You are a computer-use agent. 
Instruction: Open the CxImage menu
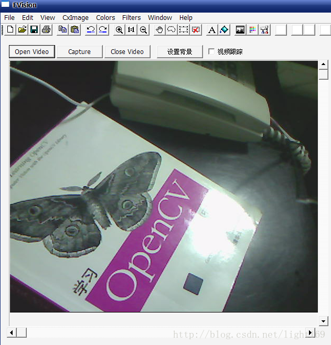(x=76, y=18)
